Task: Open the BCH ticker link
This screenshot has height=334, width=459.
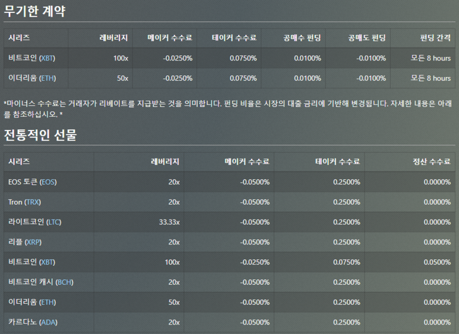Action: tap(64, 282)
